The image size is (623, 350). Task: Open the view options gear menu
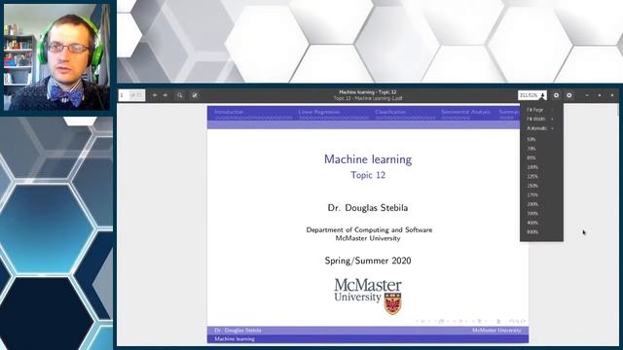point(569,95)
